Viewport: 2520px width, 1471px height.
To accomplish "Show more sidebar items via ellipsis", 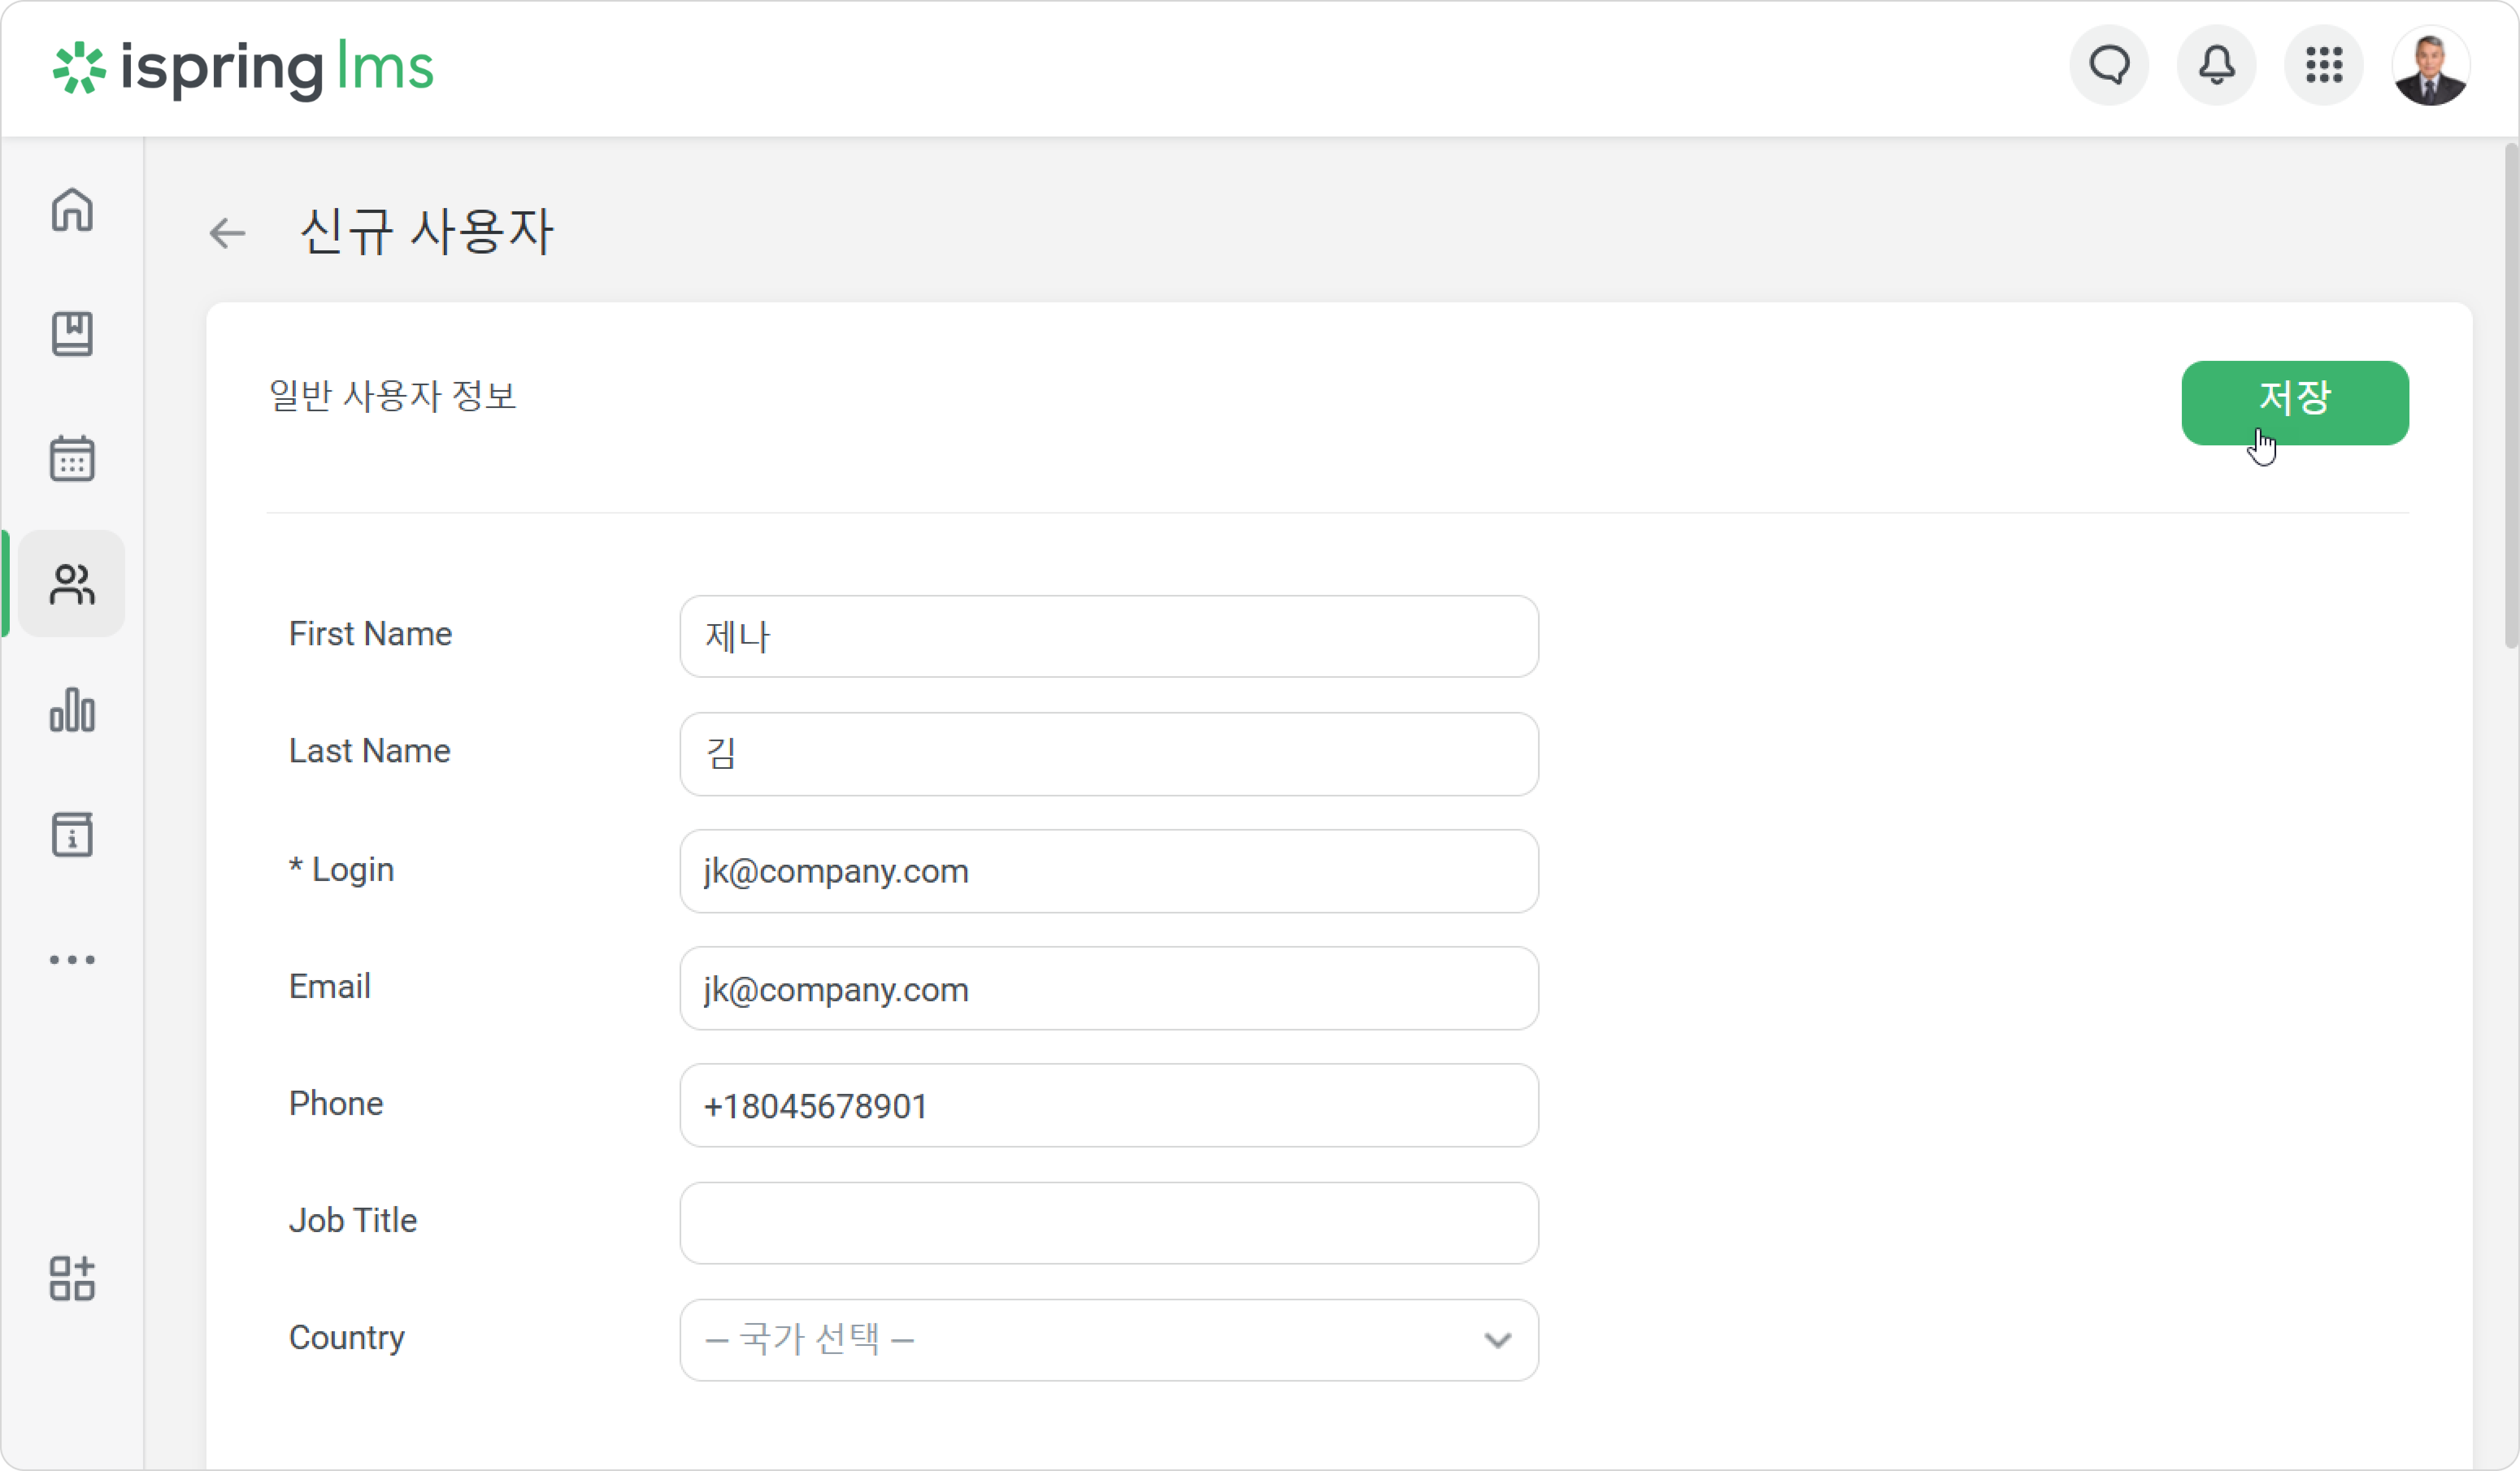I will pos(72,960).
